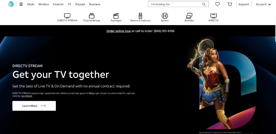Select the Sports label
The width and height of the screenshot is (276, 134).
click(165, 20)
